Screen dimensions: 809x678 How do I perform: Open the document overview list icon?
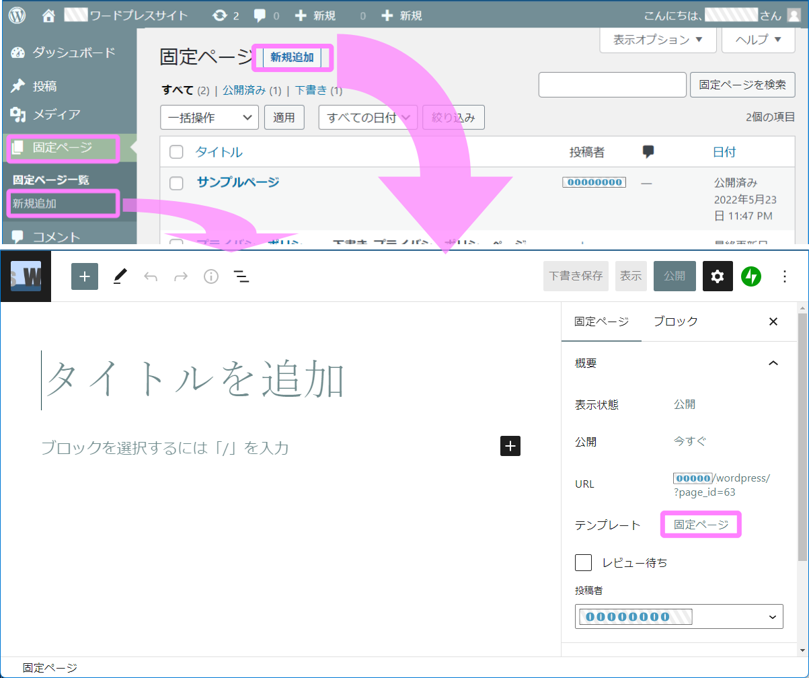pos(241,276)
